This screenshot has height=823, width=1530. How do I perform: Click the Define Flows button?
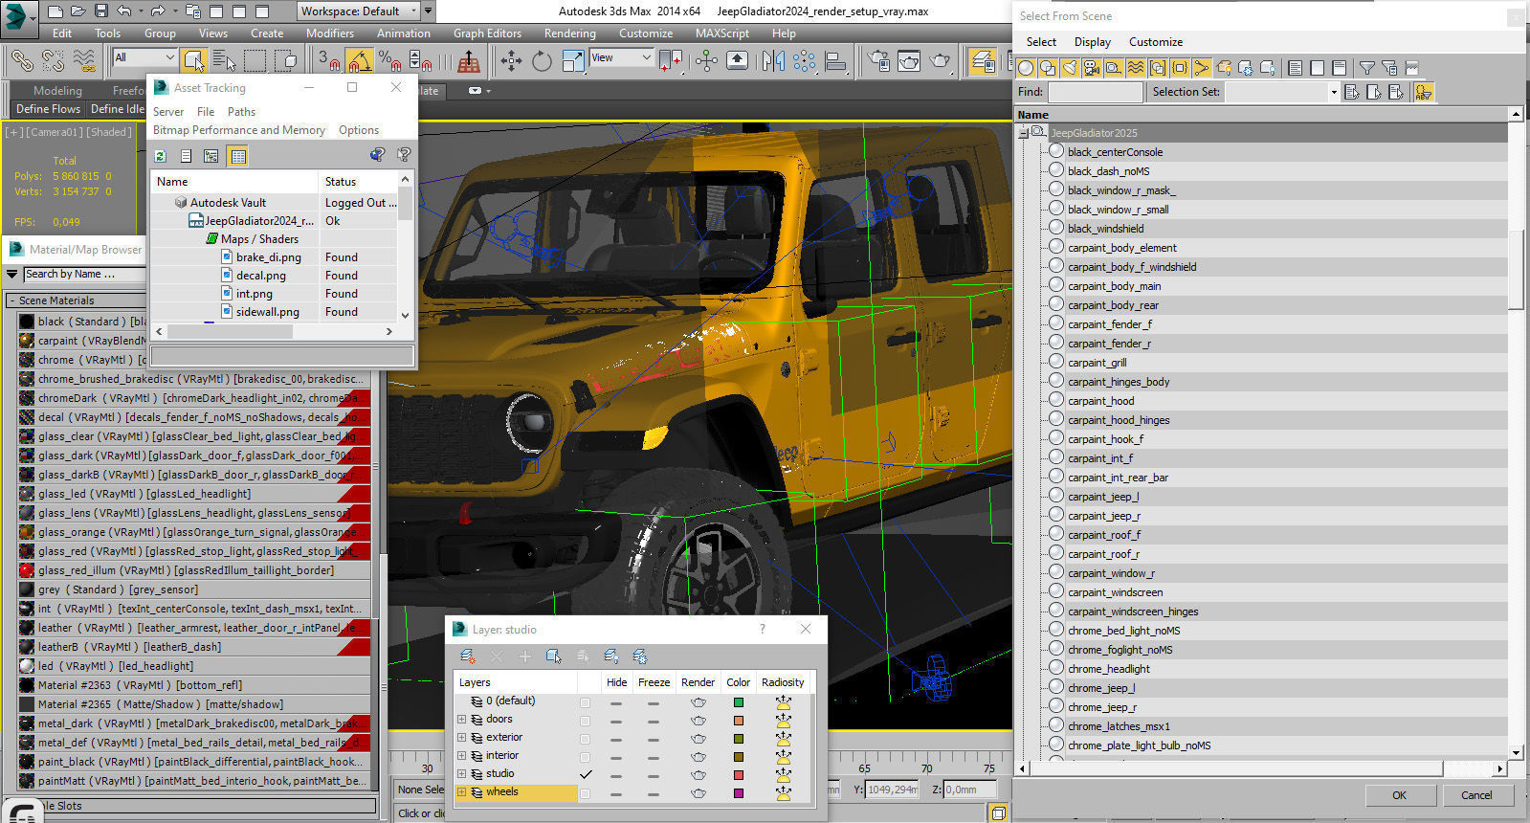pyautogui.click(x=48, y=109)
